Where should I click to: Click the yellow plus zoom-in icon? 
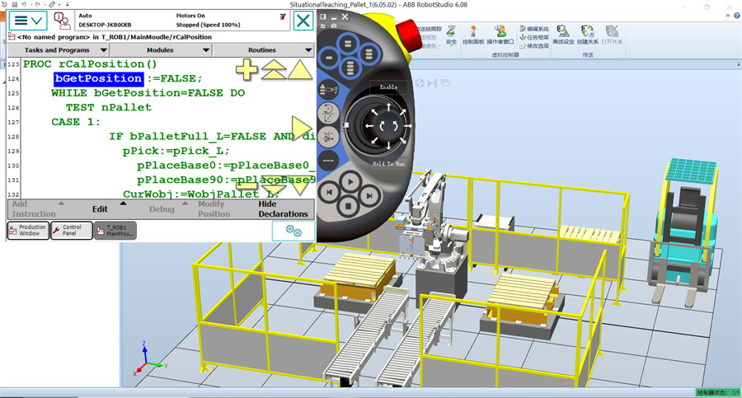click(x=247, y=70)
